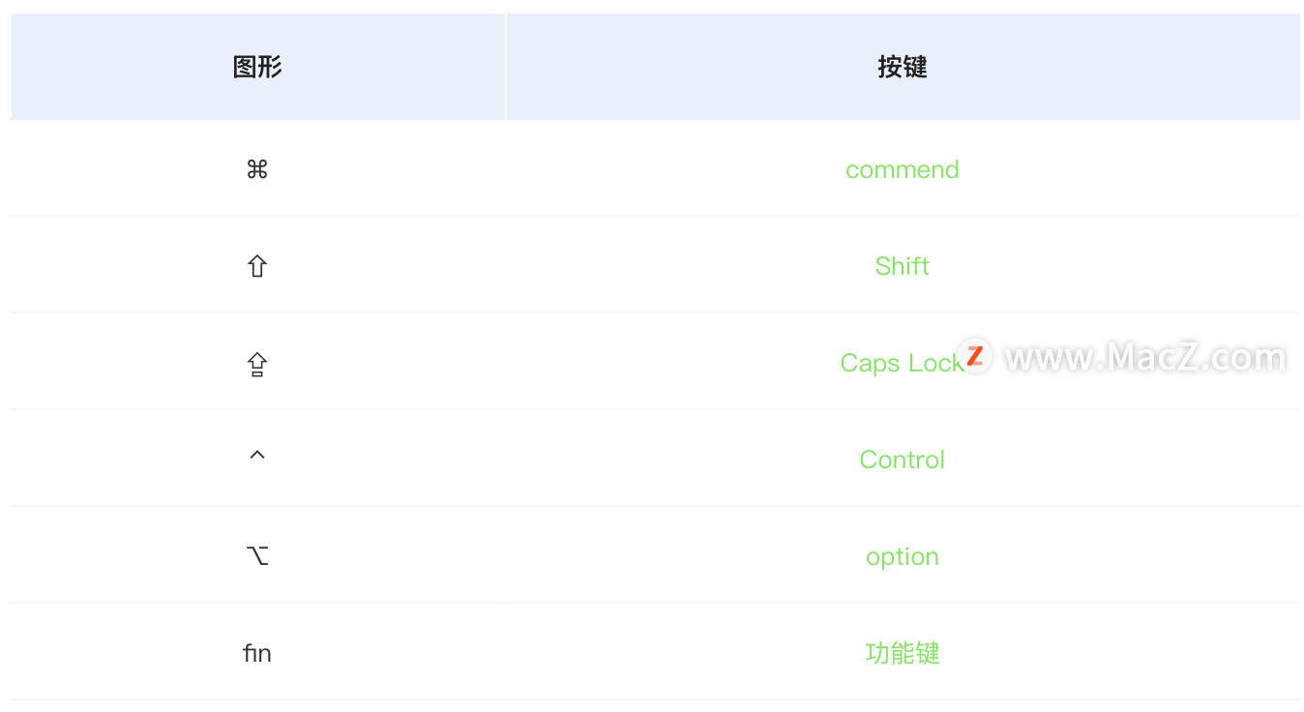1304x712 pixels.
Task: Click the green Control link
Action: point(902,460)
